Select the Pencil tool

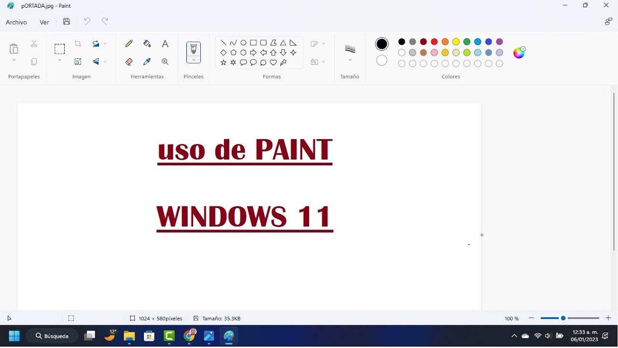tap(129, 43)
